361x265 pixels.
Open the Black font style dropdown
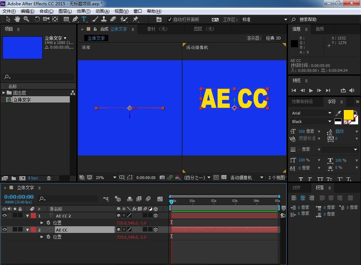(311, 122)
